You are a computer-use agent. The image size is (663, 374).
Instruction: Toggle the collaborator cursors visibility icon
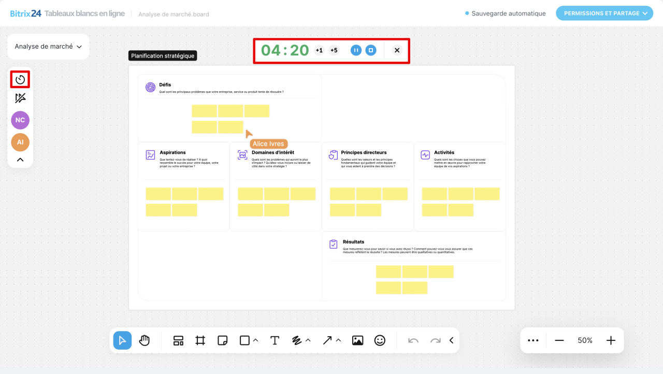point(20,98)
